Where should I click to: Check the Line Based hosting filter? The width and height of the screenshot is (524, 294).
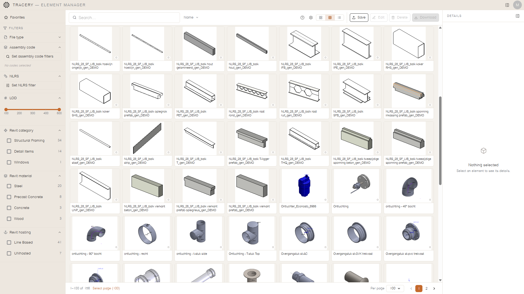click(9, 243)
